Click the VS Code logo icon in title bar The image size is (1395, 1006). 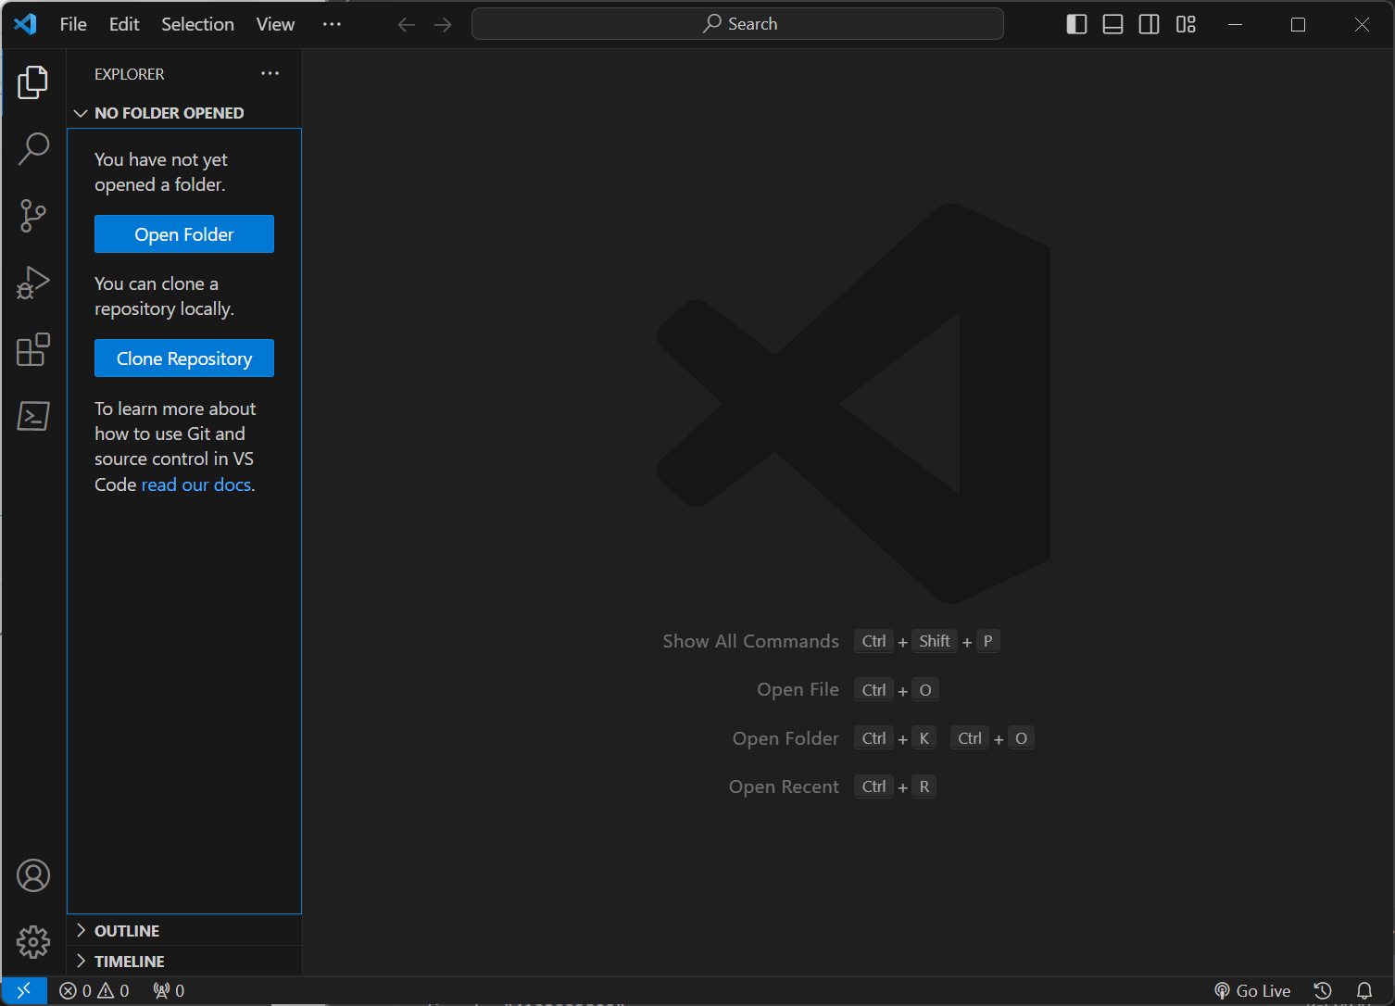pos(25,24)
